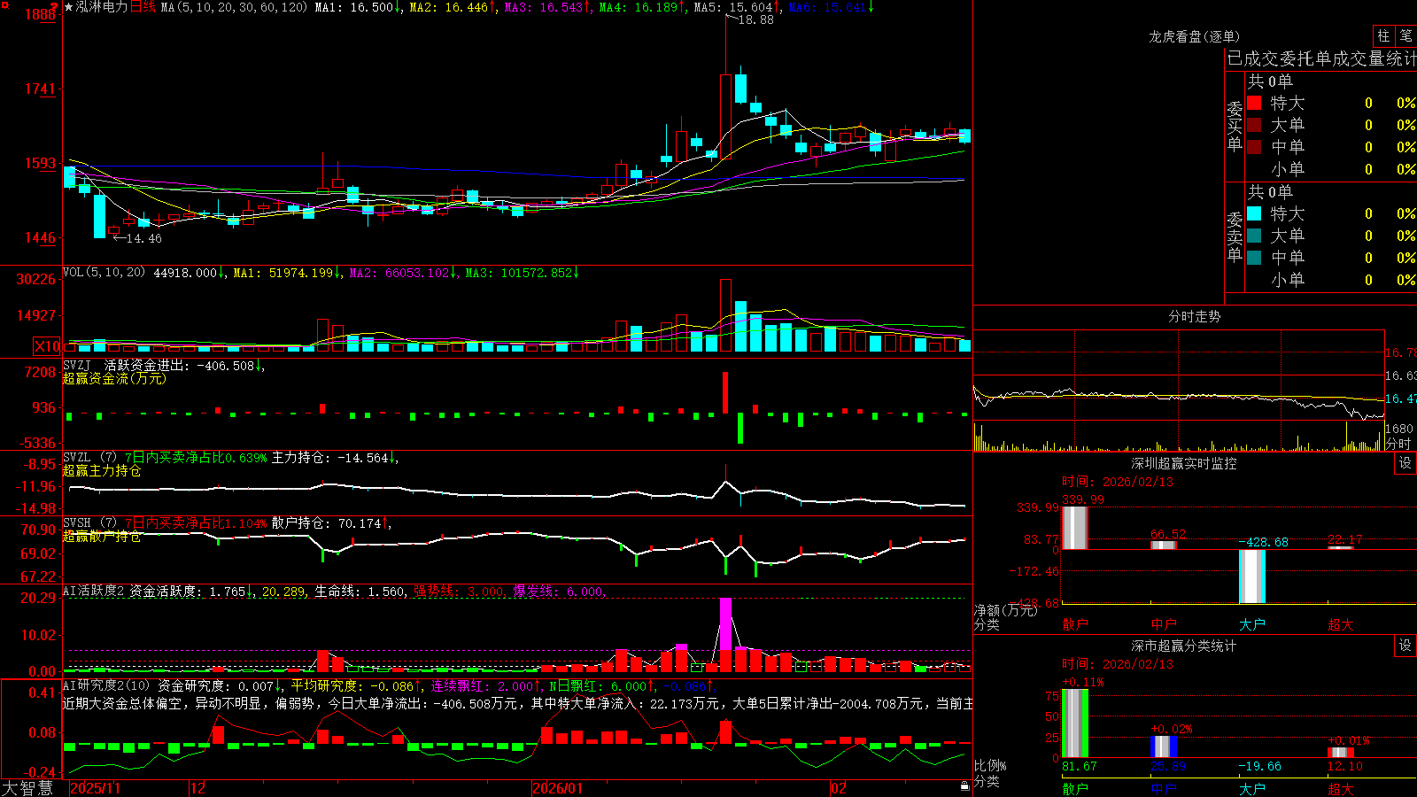Click the MA(5,10,20,30,60,120) indicator parameters
Screen dimensions: 1417x797
click(234, 7)
